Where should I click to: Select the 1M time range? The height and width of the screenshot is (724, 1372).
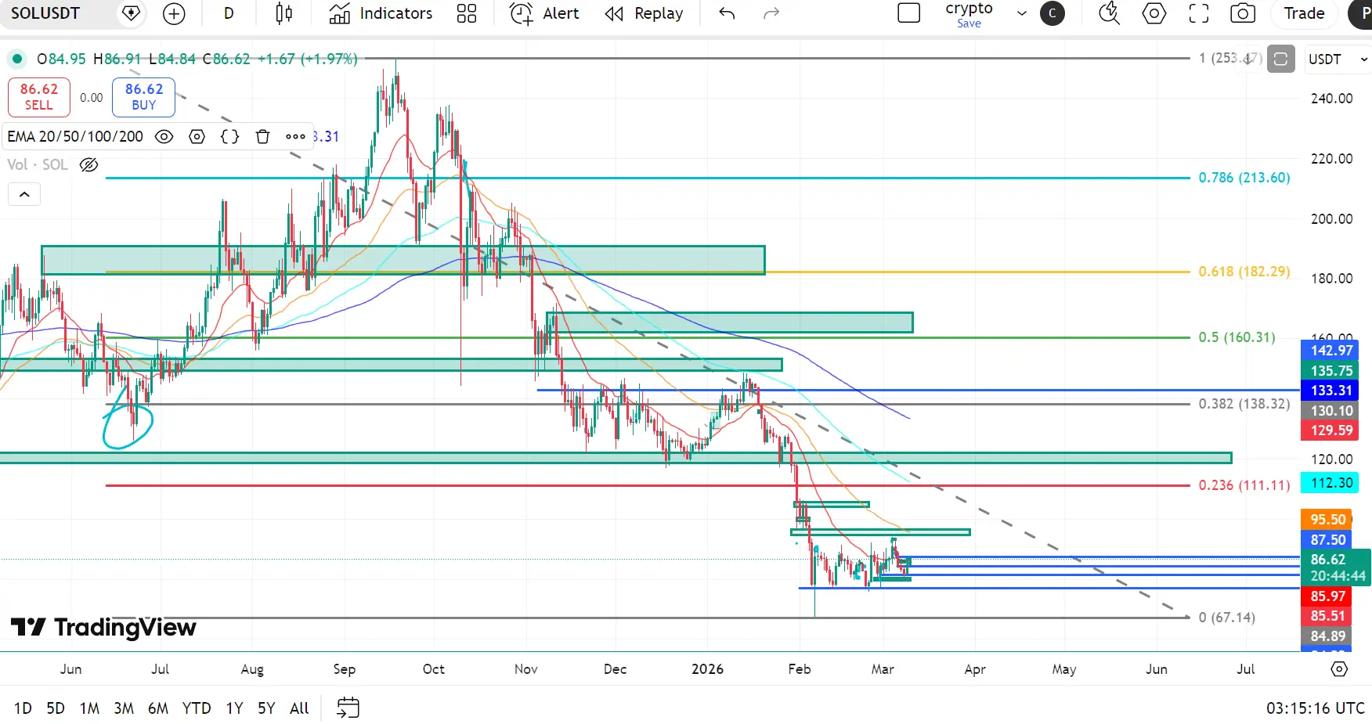(x=89, y=708)
